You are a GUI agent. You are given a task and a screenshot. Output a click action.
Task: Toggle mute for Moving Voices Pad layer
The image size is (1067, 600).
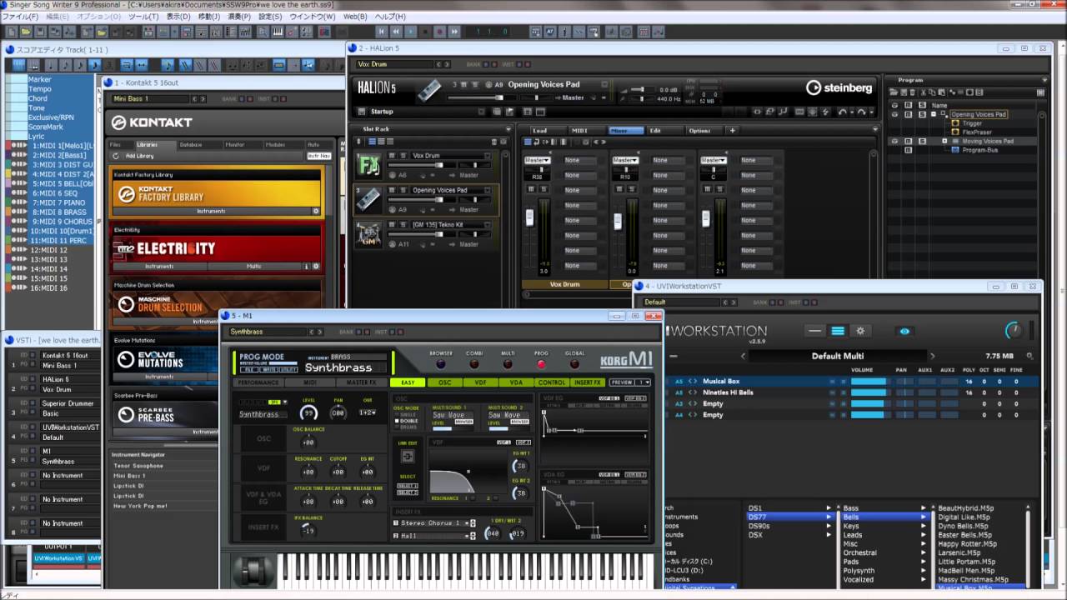point(908,141)
